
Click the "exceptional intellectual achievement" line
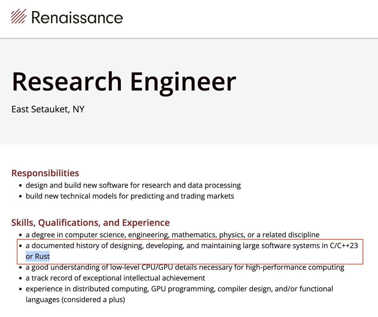[x=115, y=278]
